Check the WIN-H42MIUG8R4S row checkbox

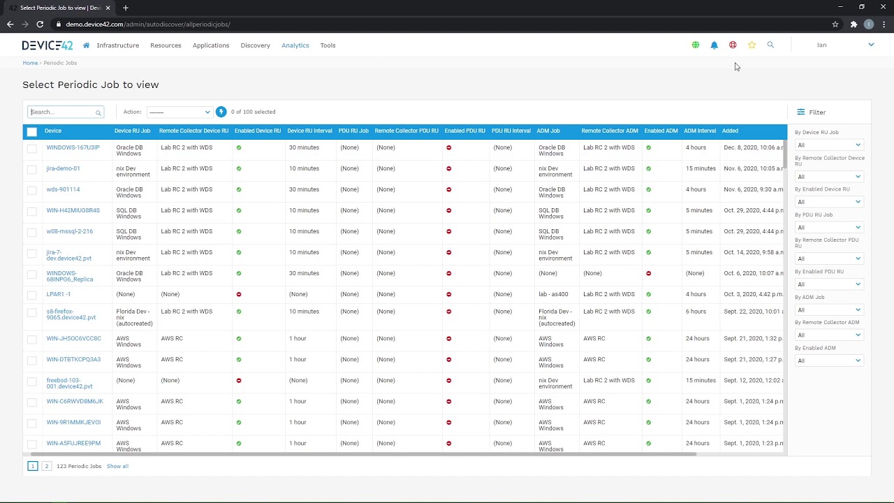tap(32, 211)
